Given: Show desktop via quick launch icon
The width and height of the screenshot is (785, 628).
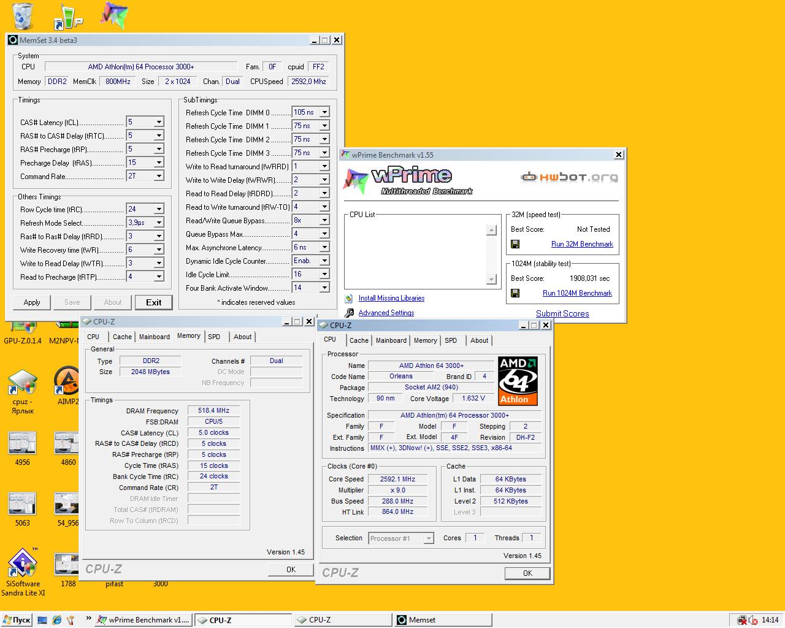Looking at the screenshot, I should pyautogui.click(x=42, y=620).
